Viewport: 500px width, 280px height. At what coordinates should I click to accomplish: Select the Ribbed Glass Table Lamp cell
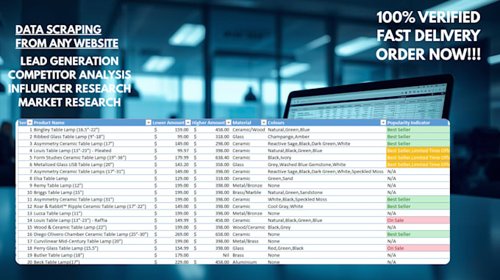coord(92,137)
